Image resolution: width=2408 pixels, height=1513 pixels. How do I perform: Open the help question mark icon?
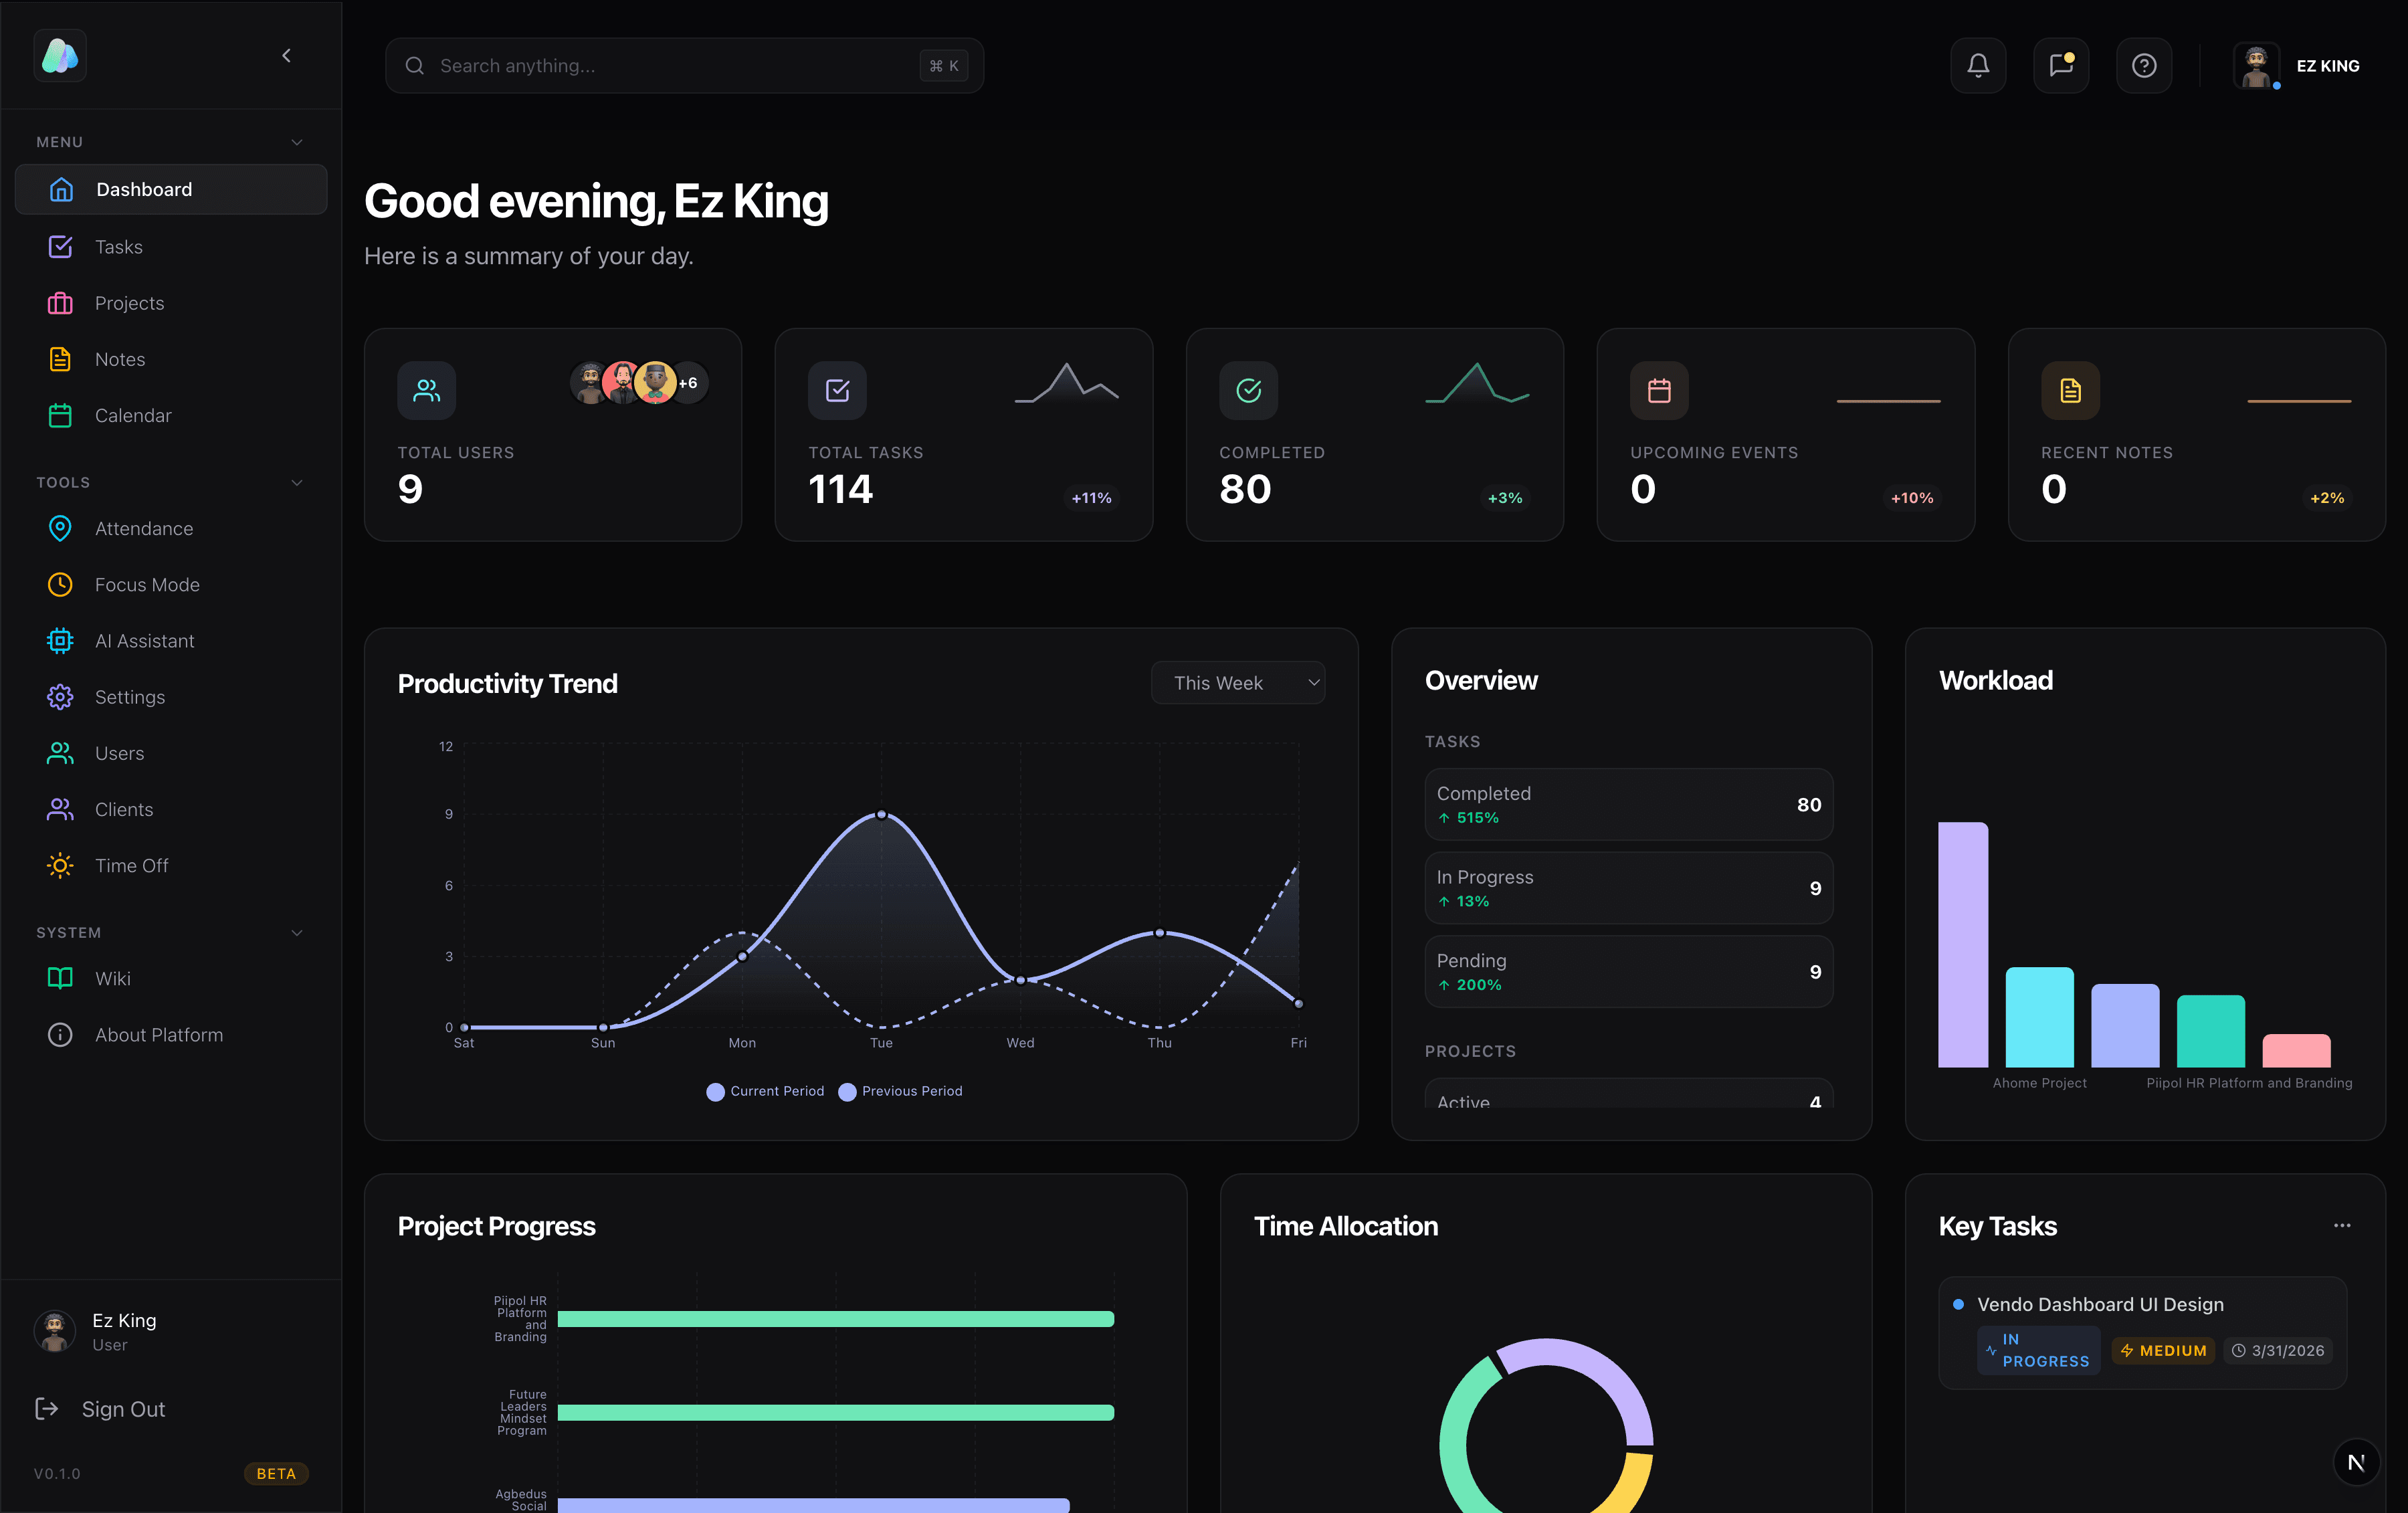tap(2144, 66)
